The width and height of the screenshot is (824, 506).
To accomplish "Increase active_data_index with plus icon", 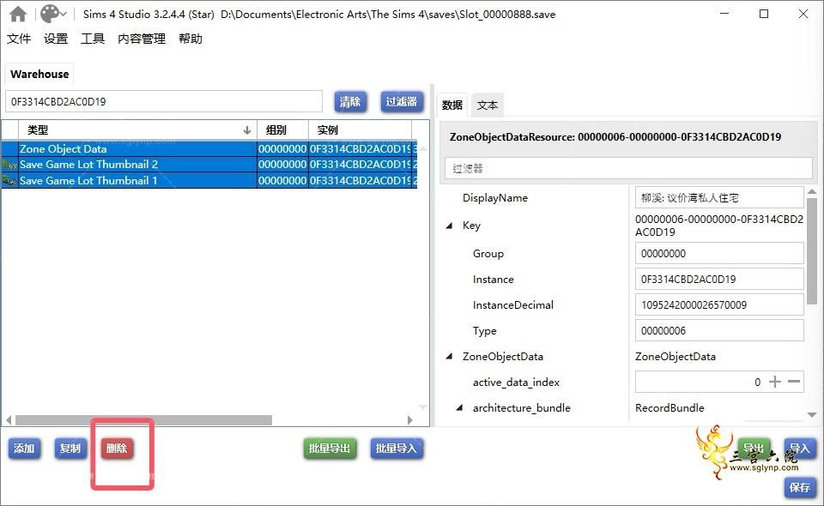I will point(775,382).
